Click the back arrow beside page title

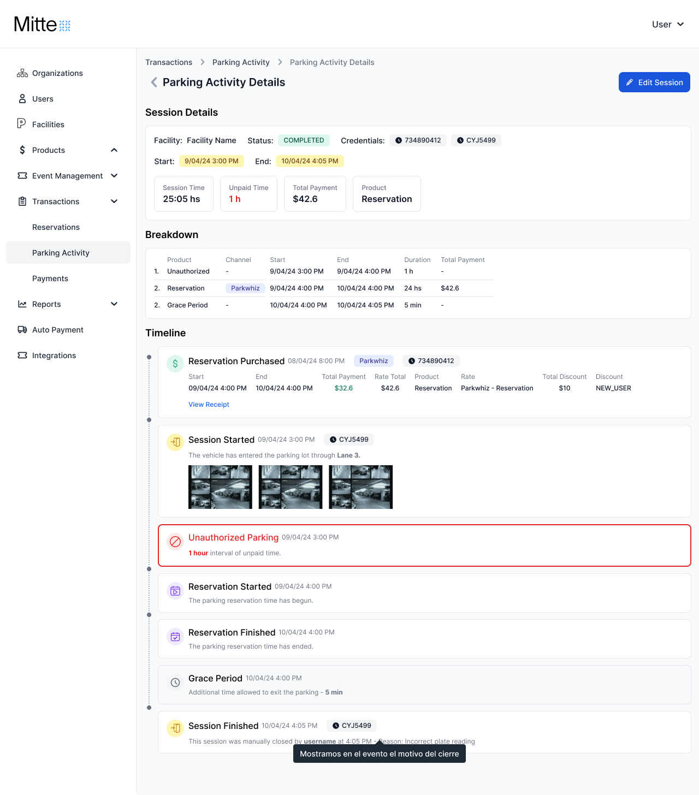point(154,82)
